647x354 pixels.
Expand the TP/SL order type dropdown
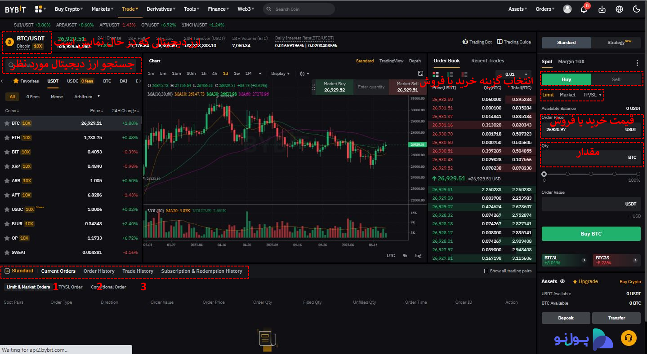[592, 95]
